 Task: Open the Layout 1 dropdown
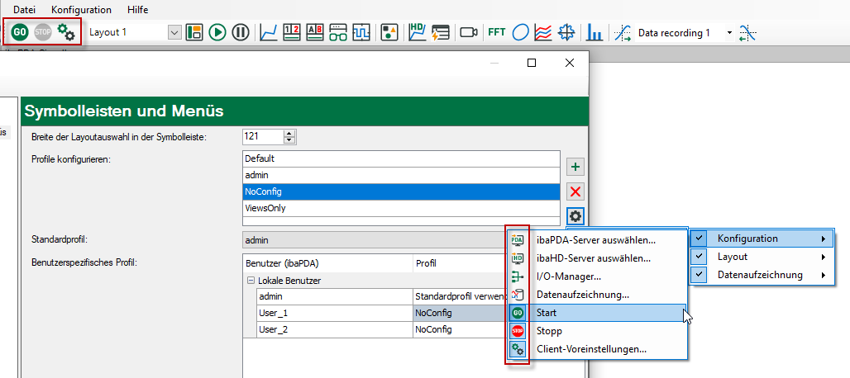coord(174,33)
